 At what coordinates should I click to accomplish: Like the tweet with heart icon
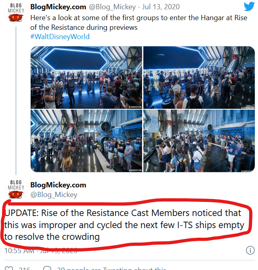tap(9, 268)
